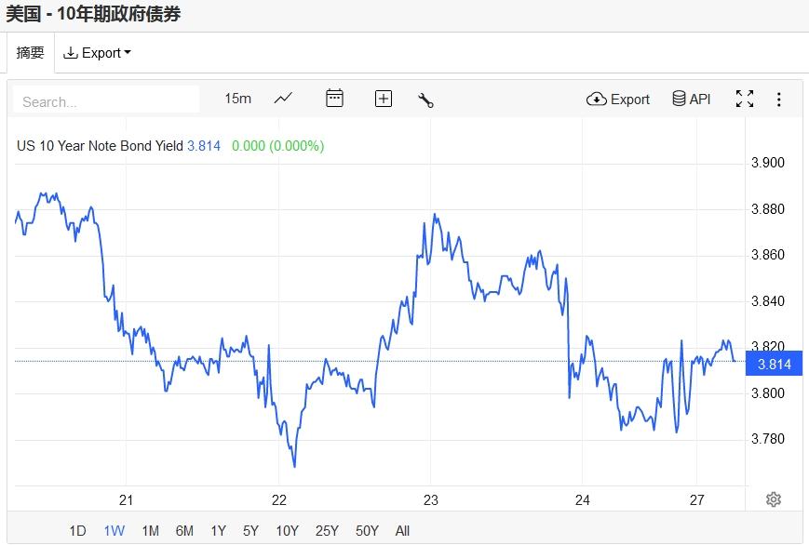809x545 pixels.
Task: Open the API database icon
Action: pos(691,99)
